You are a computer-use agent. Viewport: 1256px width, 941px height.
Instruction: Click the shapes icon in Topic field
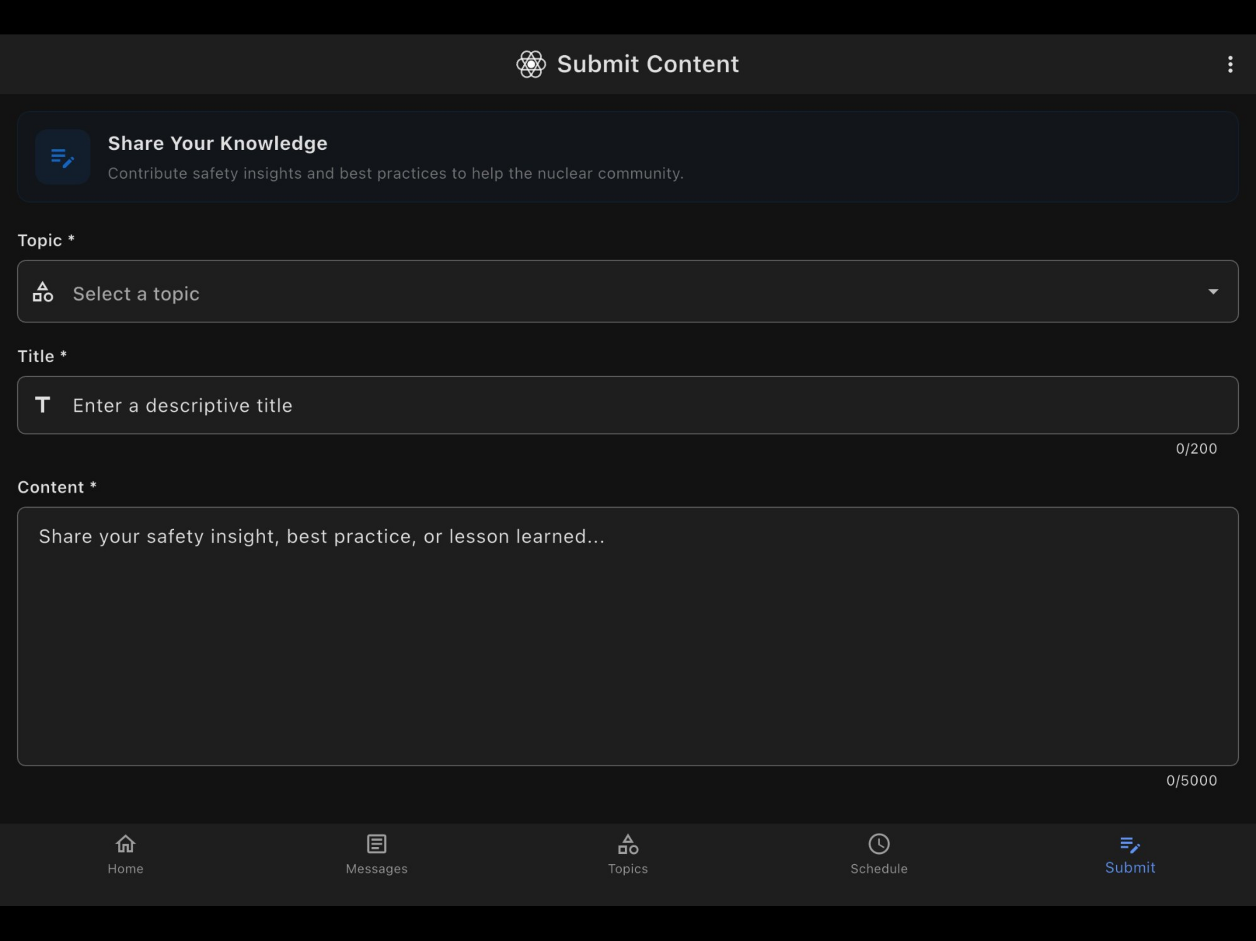[43, 292]
